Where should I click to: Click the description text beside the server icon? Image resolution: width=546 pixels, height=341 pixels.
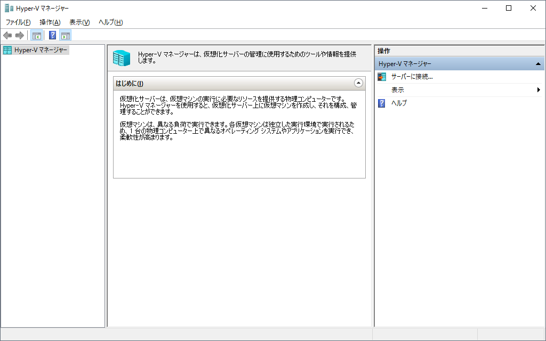pyautogui.click(x=247, y=58)
